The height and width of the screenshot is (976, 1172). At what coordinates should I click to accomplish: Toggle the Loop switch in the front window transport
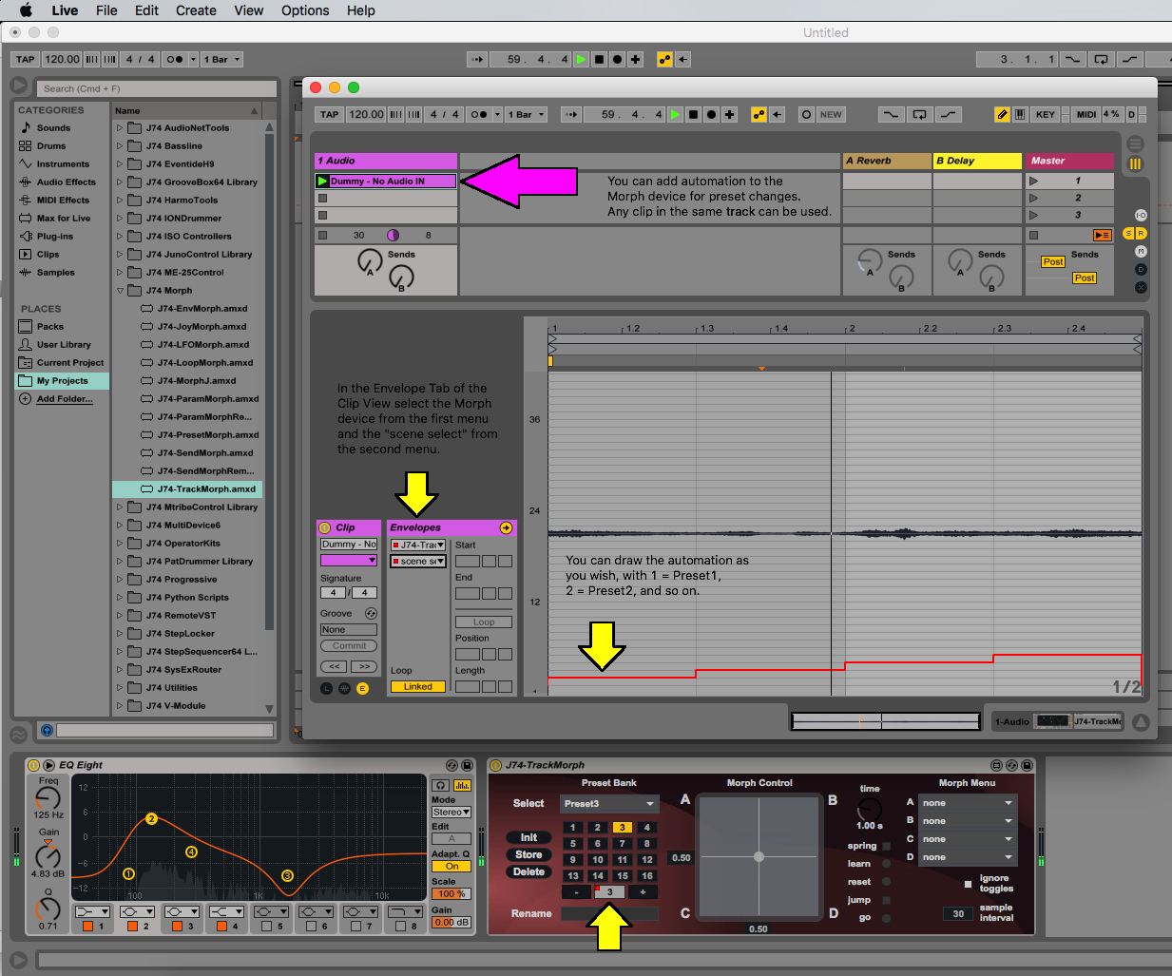click(x=919, y=115)
